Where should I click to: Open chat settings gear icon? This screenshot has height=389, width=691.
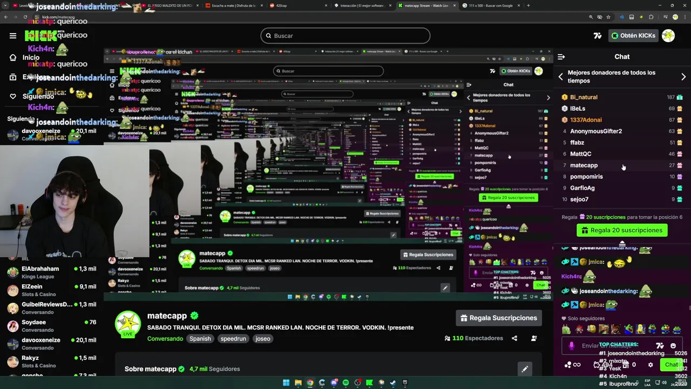651,365
